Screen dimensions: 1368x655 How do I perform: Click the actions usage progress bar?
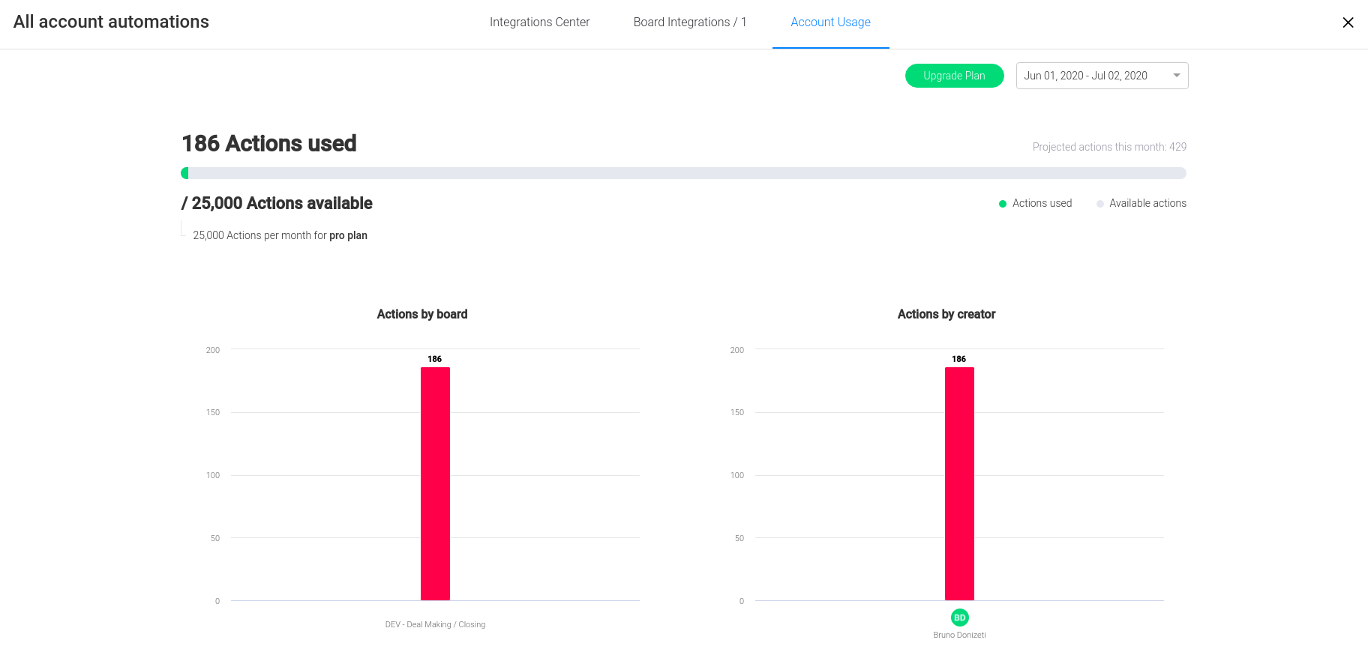coord(683,173)
